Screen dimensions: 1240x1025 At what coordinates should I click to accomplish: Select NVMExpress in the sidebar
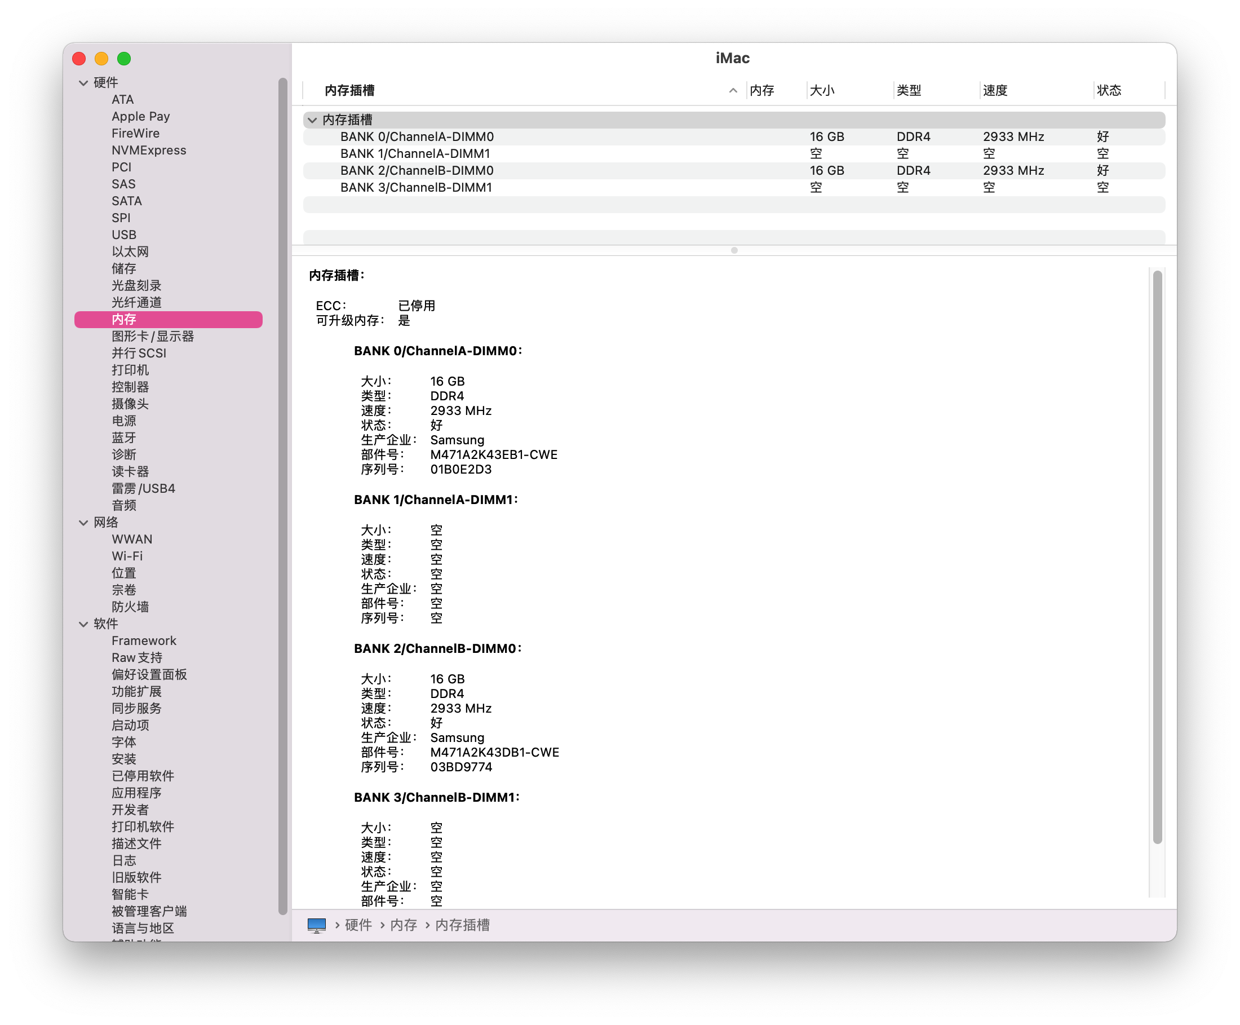tap(149, 150)
